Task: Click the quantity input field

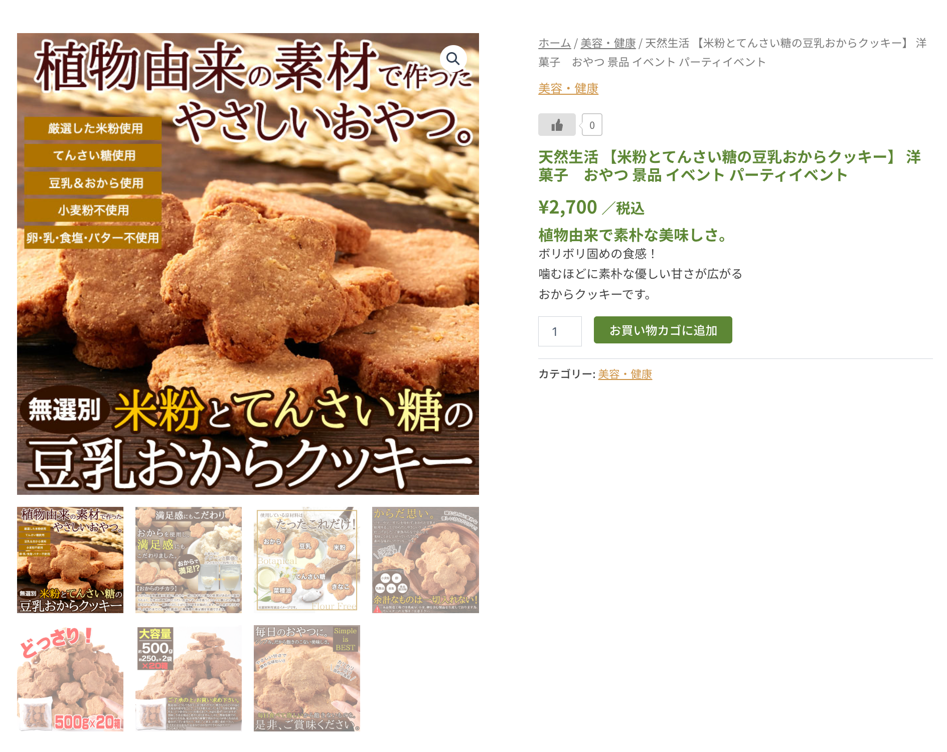Action: (x=560, y=331)
